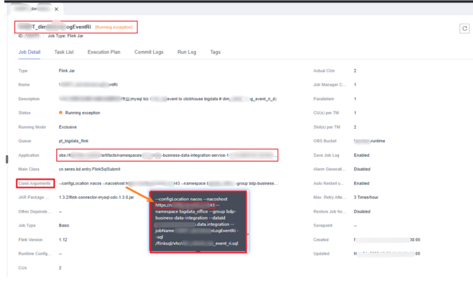Viewport: 473px width, 292px height.
Task: Click the cn.seres.bd.entry.FlinkSqlSubmit main class value
Action: tap(90, 169)
